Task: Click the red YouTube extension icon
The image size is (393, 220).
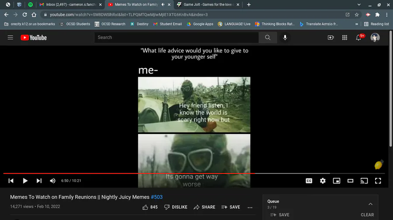Action: tap(368, 15)
